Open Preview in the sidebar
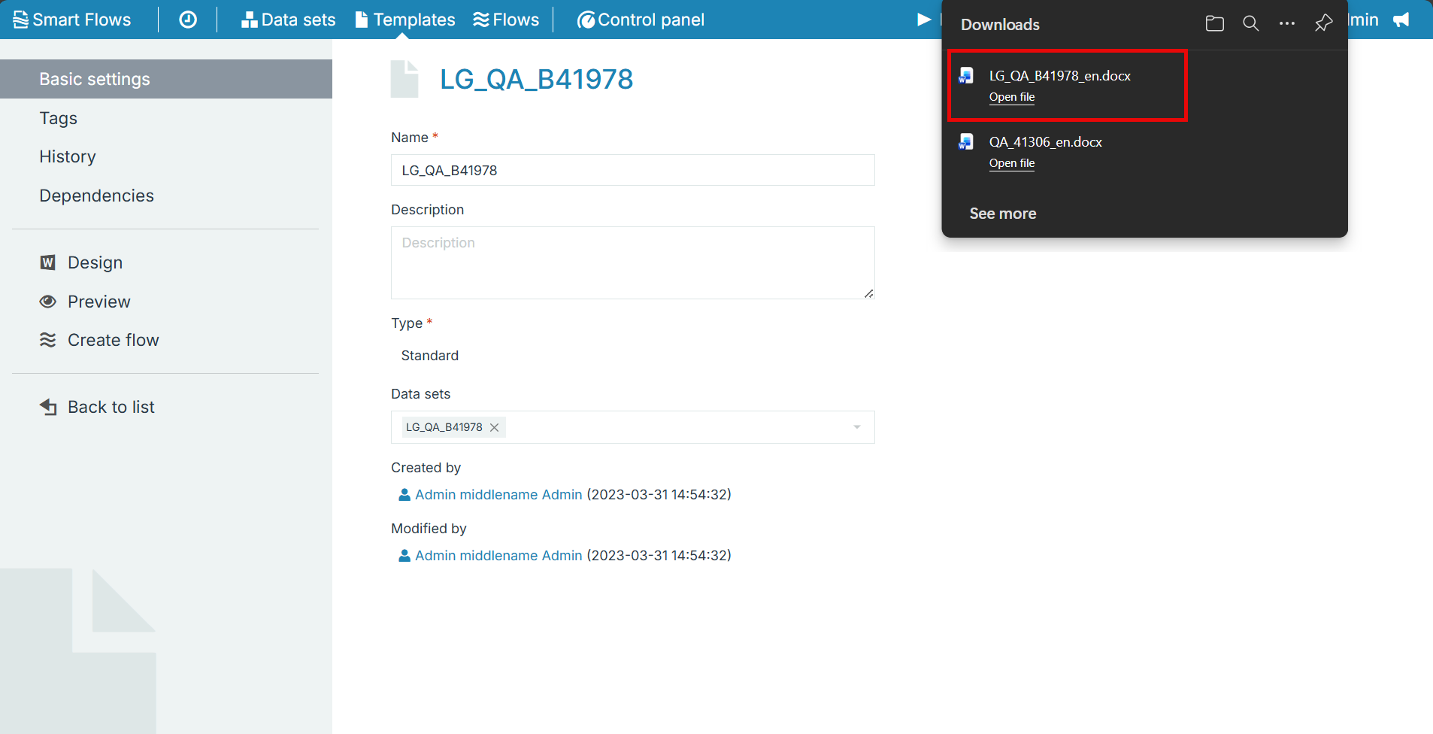Screen dimensions: 1433x734 (x=98, y=302)
